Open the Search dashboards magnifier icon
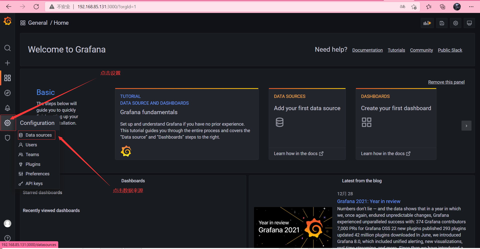The height and width of the screenshot is (249, 480). tap(7, 48)
